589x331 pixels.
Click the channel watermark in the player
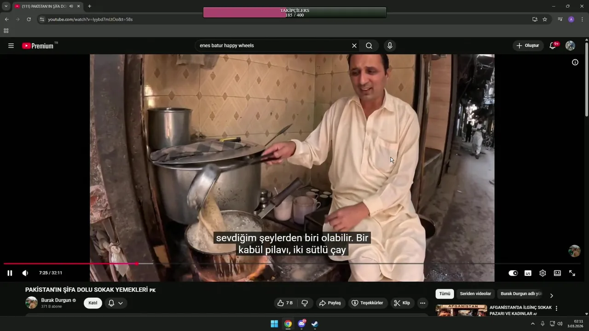tap(574, 251)
